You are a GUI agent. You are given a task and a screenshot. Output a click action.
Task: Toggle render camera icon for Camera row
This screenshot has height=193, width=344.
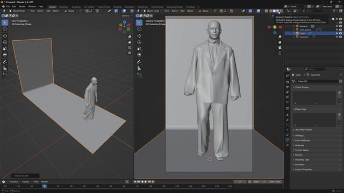click(x=340, y=26)
